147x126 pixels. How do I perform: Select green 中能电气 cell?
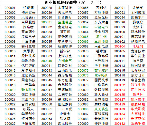101,27
